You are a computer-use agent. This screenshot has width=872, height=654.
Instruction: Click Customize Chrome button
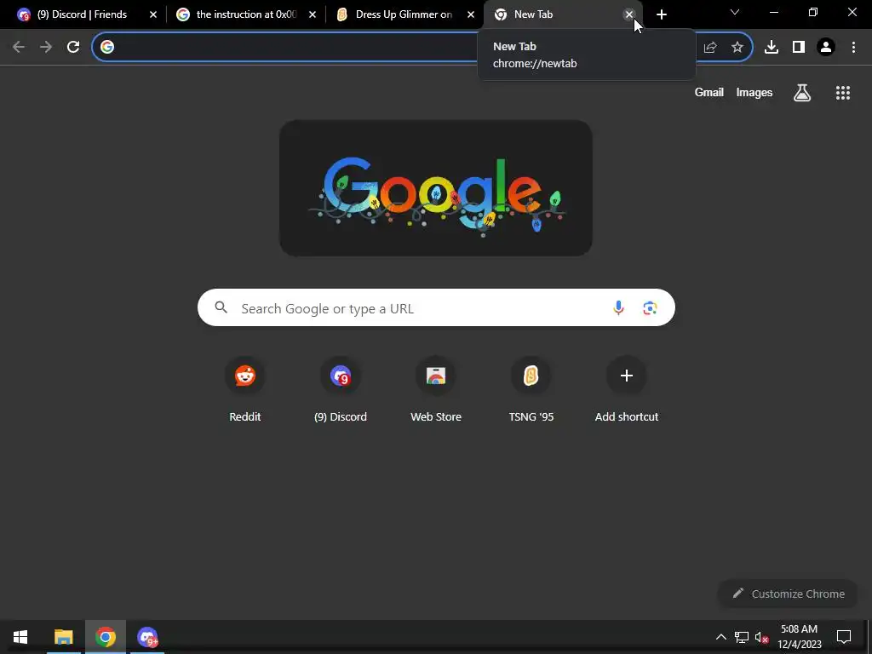click(788, 594)
